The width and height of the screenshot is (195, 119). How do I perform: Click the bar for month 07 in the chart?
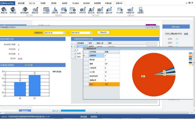pyautogui.click(x=35, y=86)
